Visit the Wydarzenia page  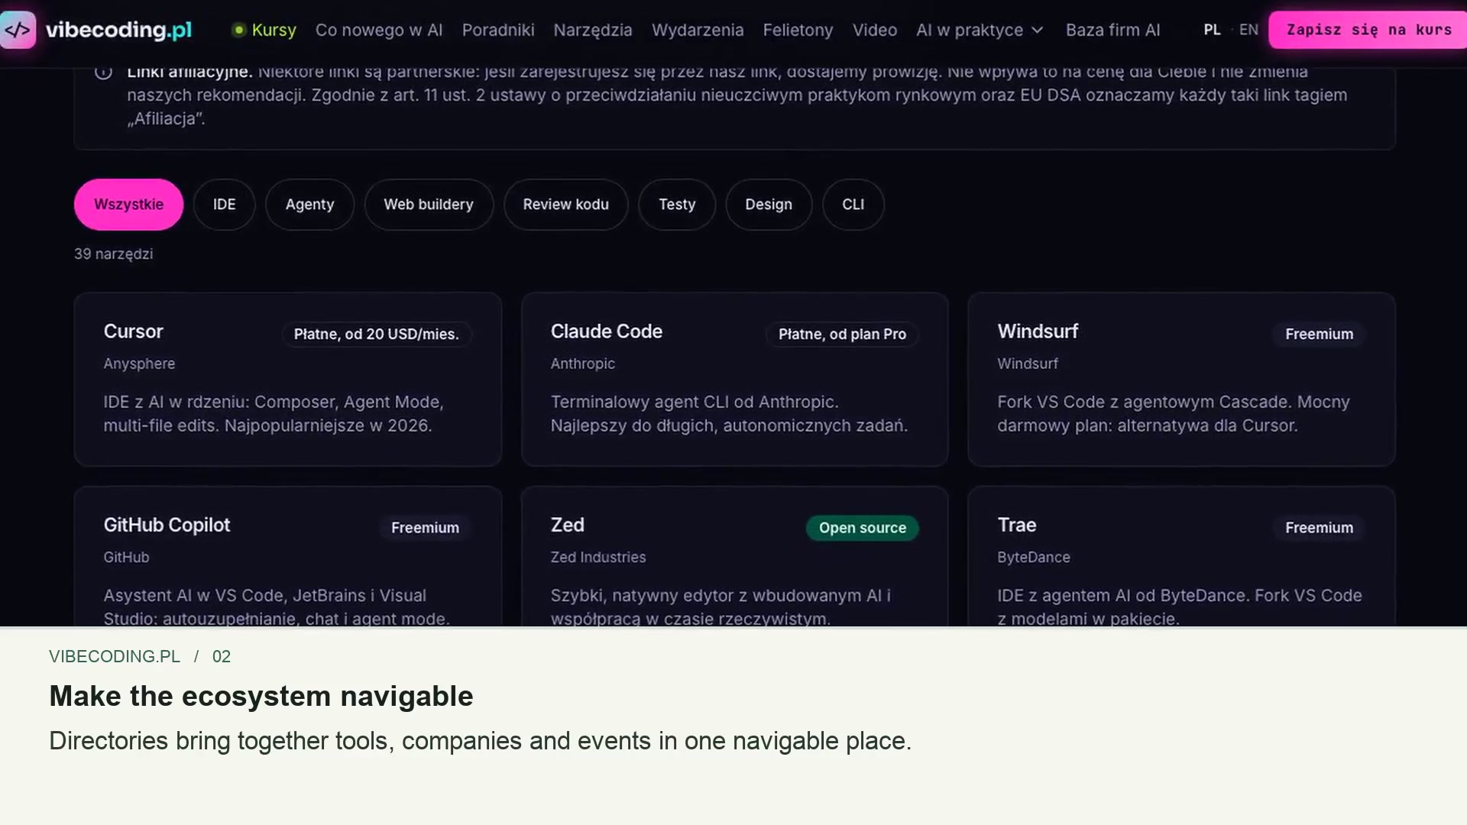[x=698, y=30]
